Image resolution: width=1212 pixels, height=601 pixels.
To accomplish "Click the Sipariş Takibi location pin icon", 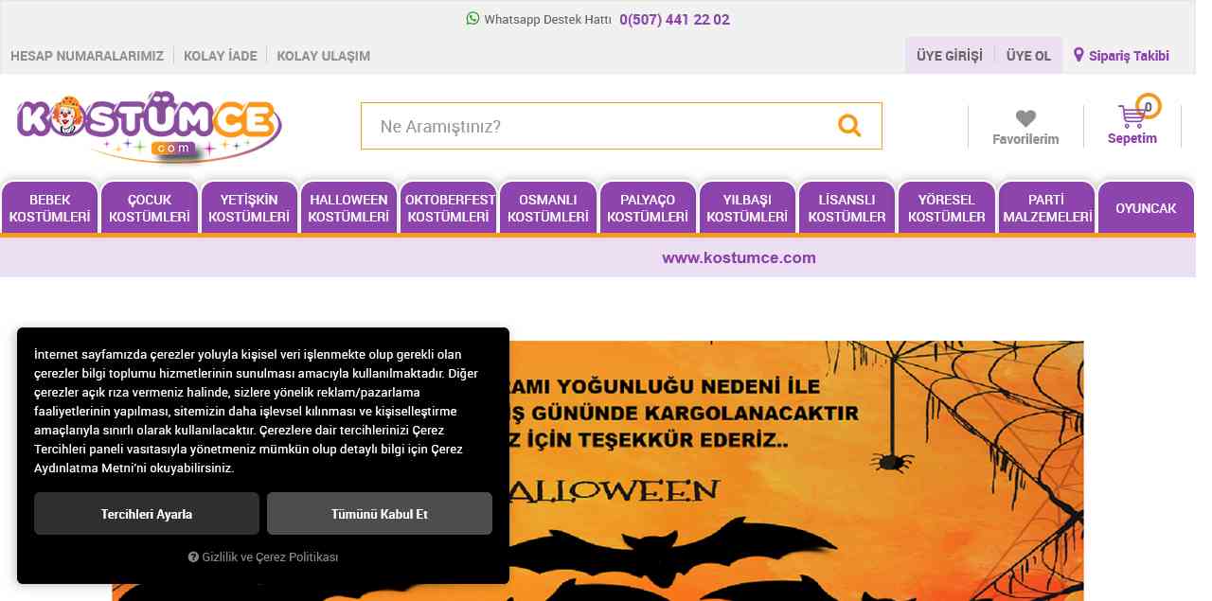I will [x=1078, y=55].
